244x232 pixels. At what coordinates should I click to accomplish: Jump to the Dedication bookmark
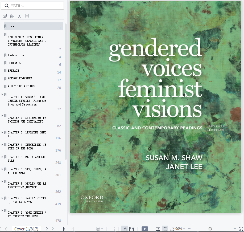[16, 55]
